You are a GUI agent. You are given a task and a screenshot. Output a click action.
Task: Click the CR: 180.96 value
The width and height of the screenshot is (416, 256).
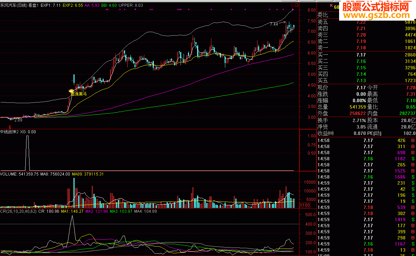49,211
